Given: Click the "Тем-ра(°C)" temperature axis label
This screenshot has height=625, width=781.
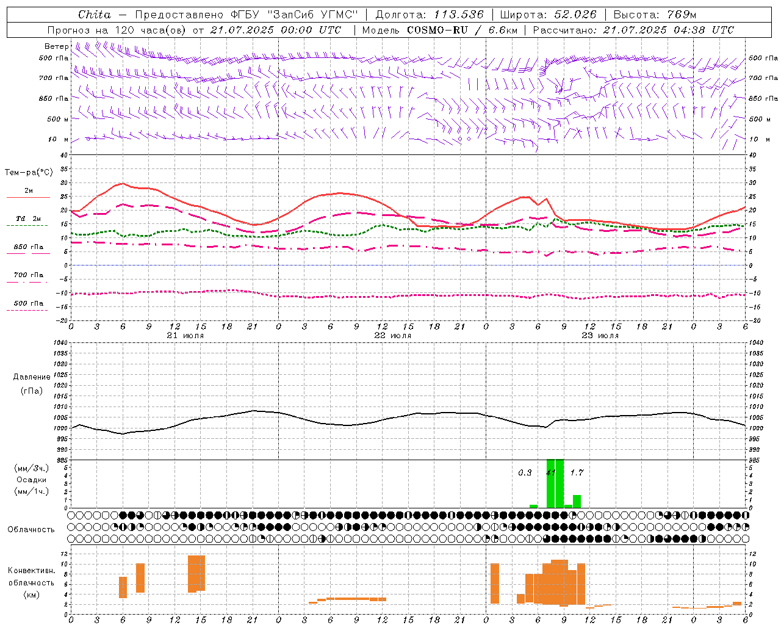Looking at the screenshot, I should click(x=29, y=173).
